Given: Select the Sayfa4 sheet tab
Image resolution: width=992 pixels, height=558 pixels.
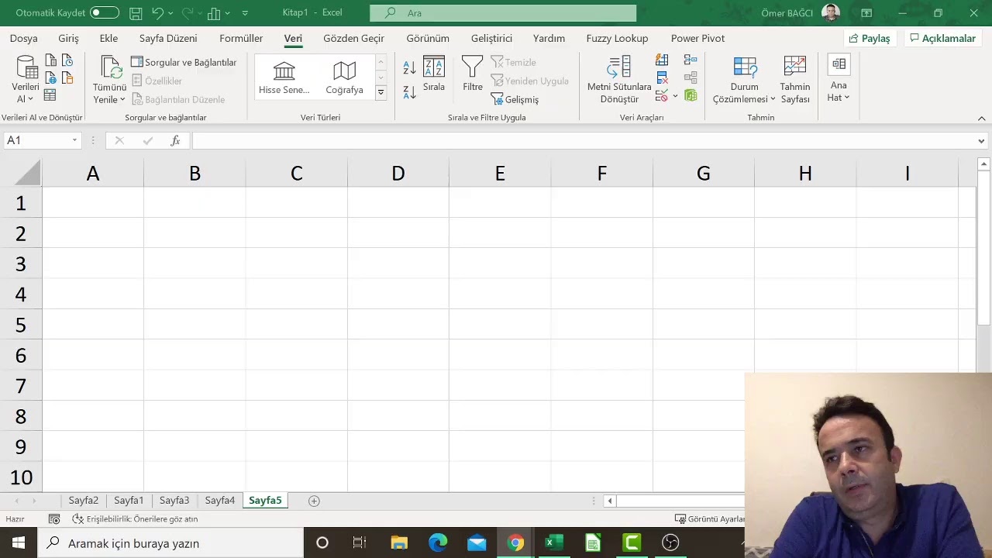Looking at the screenshot, I should click(220, 501).
